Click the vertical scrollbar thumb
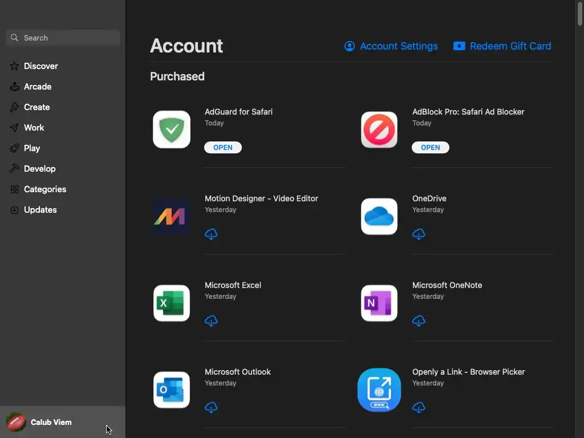Viewport: 584px width, 438px height. pyautogui.click(x=579, y=14)
